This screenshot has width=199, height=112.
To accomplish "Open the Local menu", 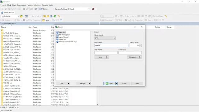I will coord(4,5).
